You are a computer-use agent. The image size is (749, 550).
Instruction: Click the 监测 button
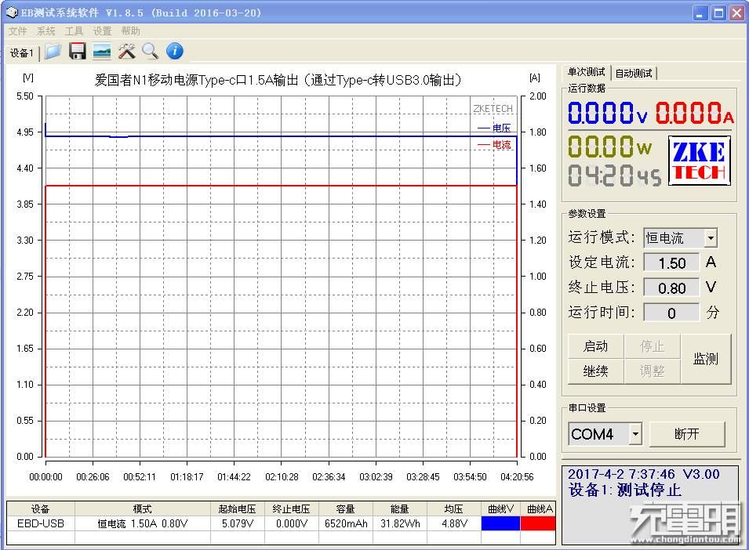706,359
